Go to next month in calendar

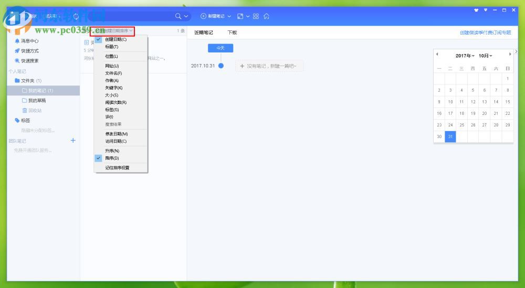(x=510, y=54)
